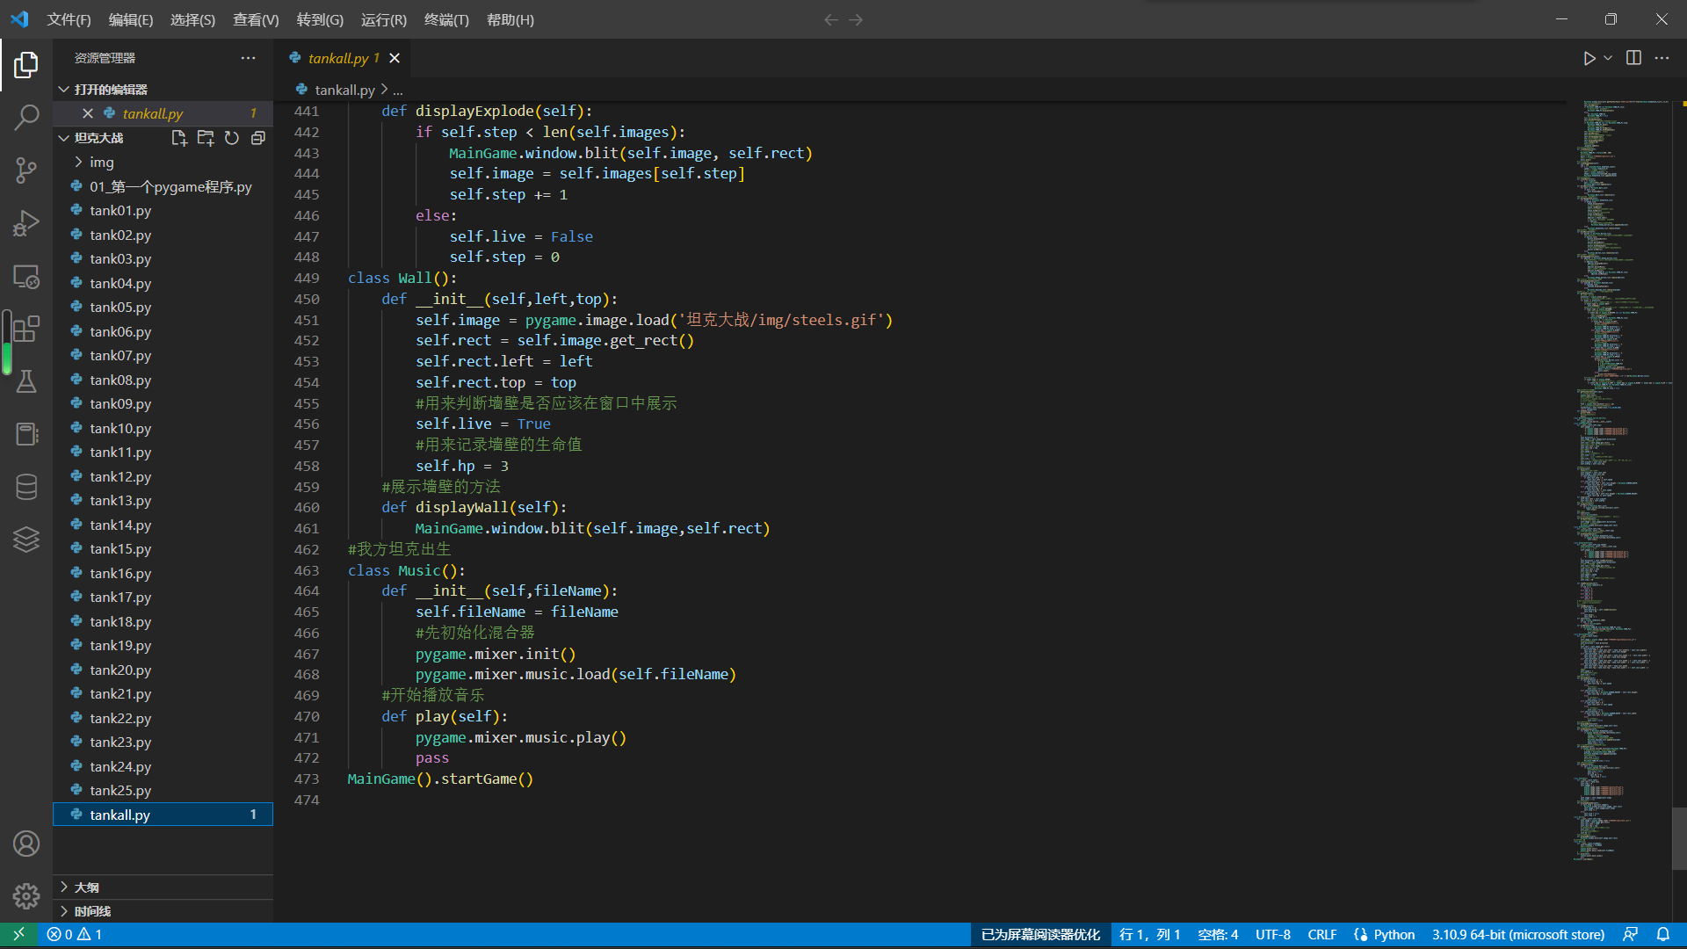Expand the 大纲 outline section

[x=163, y=887]
